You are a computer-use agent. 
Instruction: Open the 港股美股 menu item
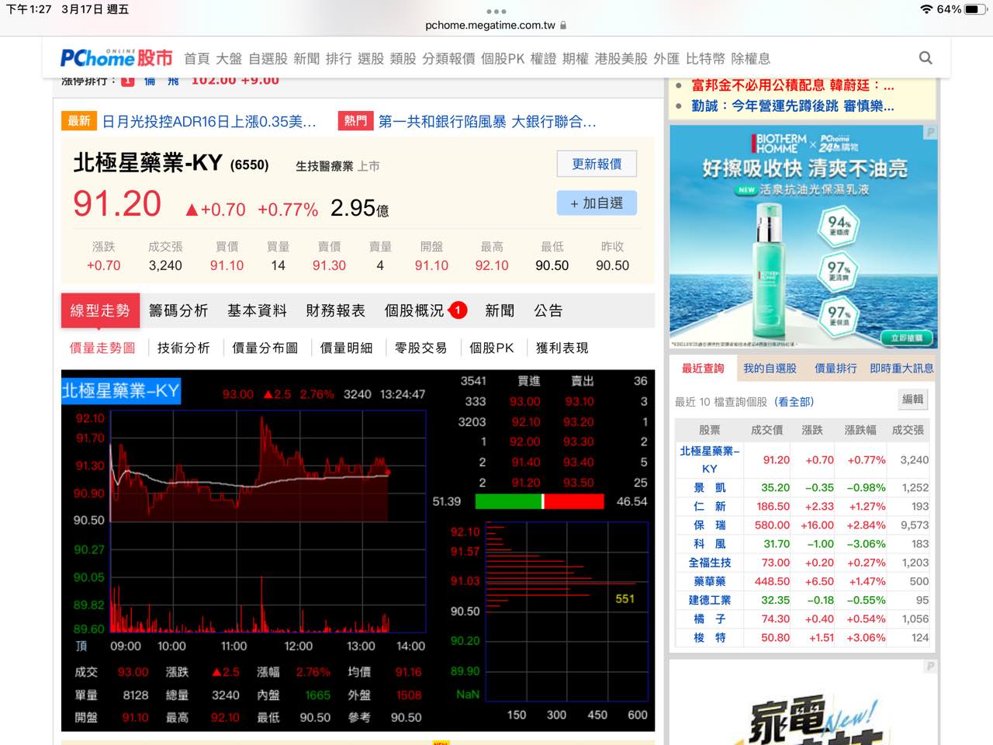[621, 57]
